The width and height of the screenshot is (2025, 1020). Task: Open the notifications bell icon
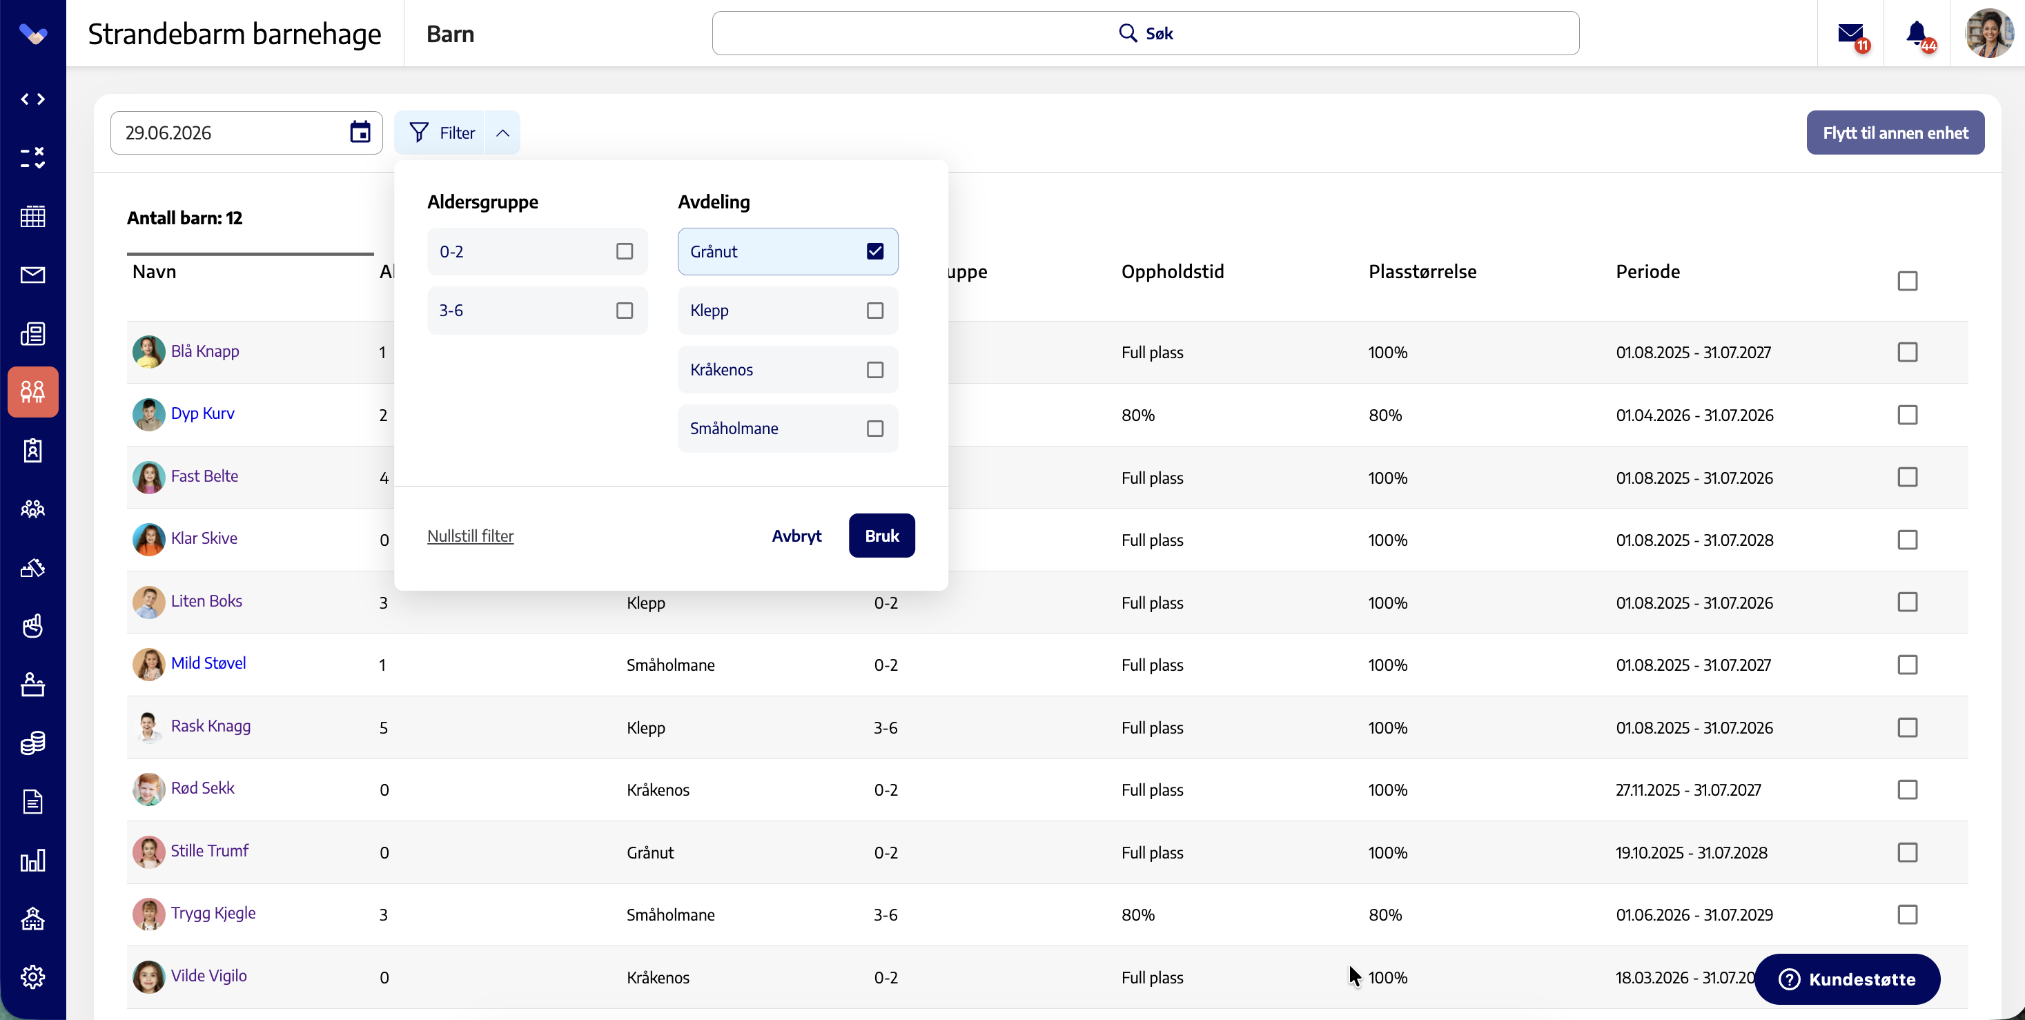[x=1917, y=34]
